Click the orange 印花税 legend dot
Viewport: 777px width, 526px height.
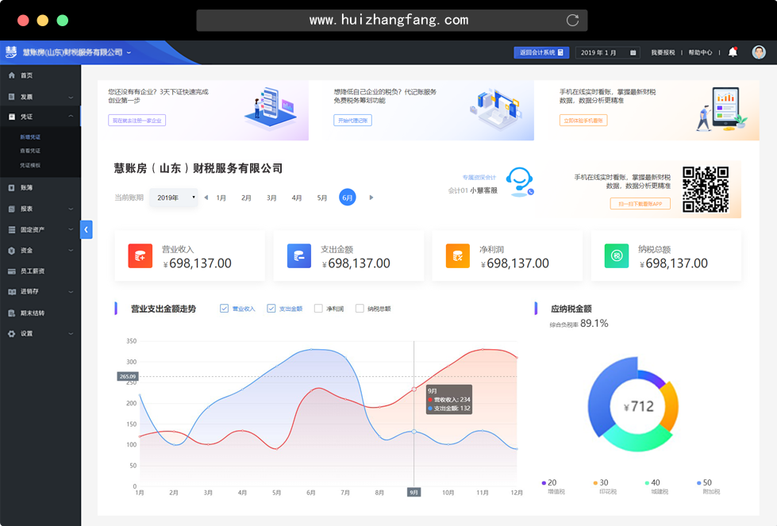click(595, 483)
